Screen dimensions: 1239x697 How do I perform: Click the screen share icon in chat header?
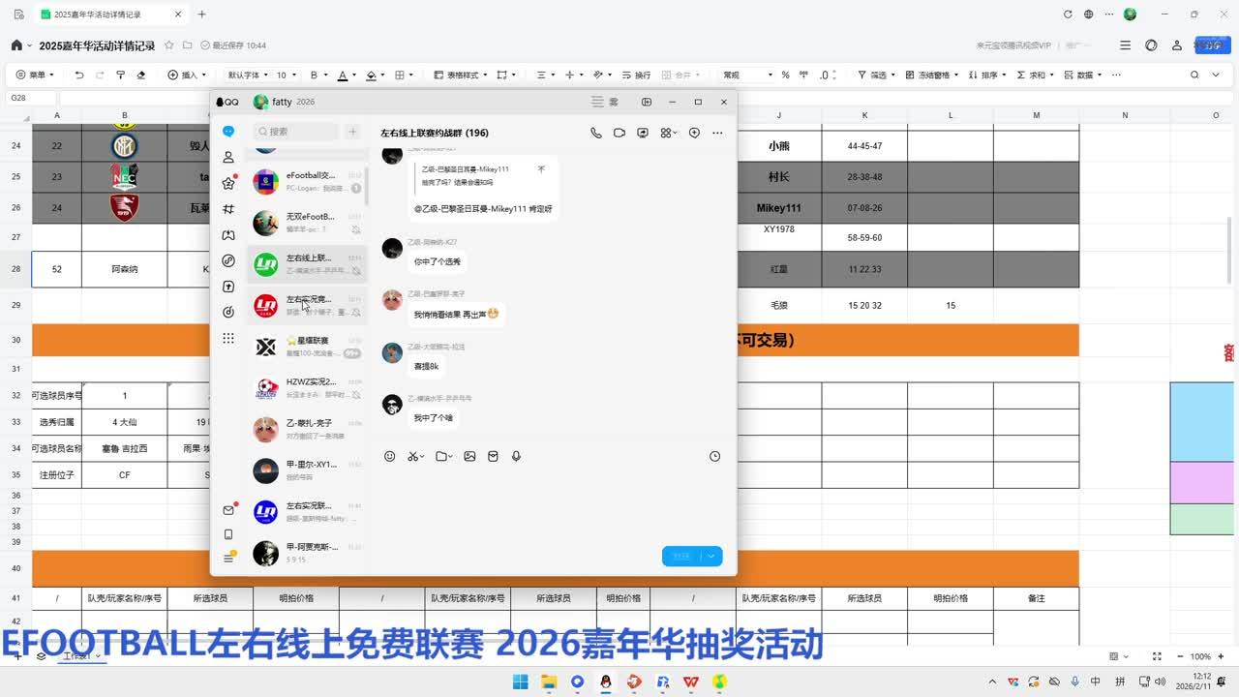pyautogui.click(x=643, y=133)
